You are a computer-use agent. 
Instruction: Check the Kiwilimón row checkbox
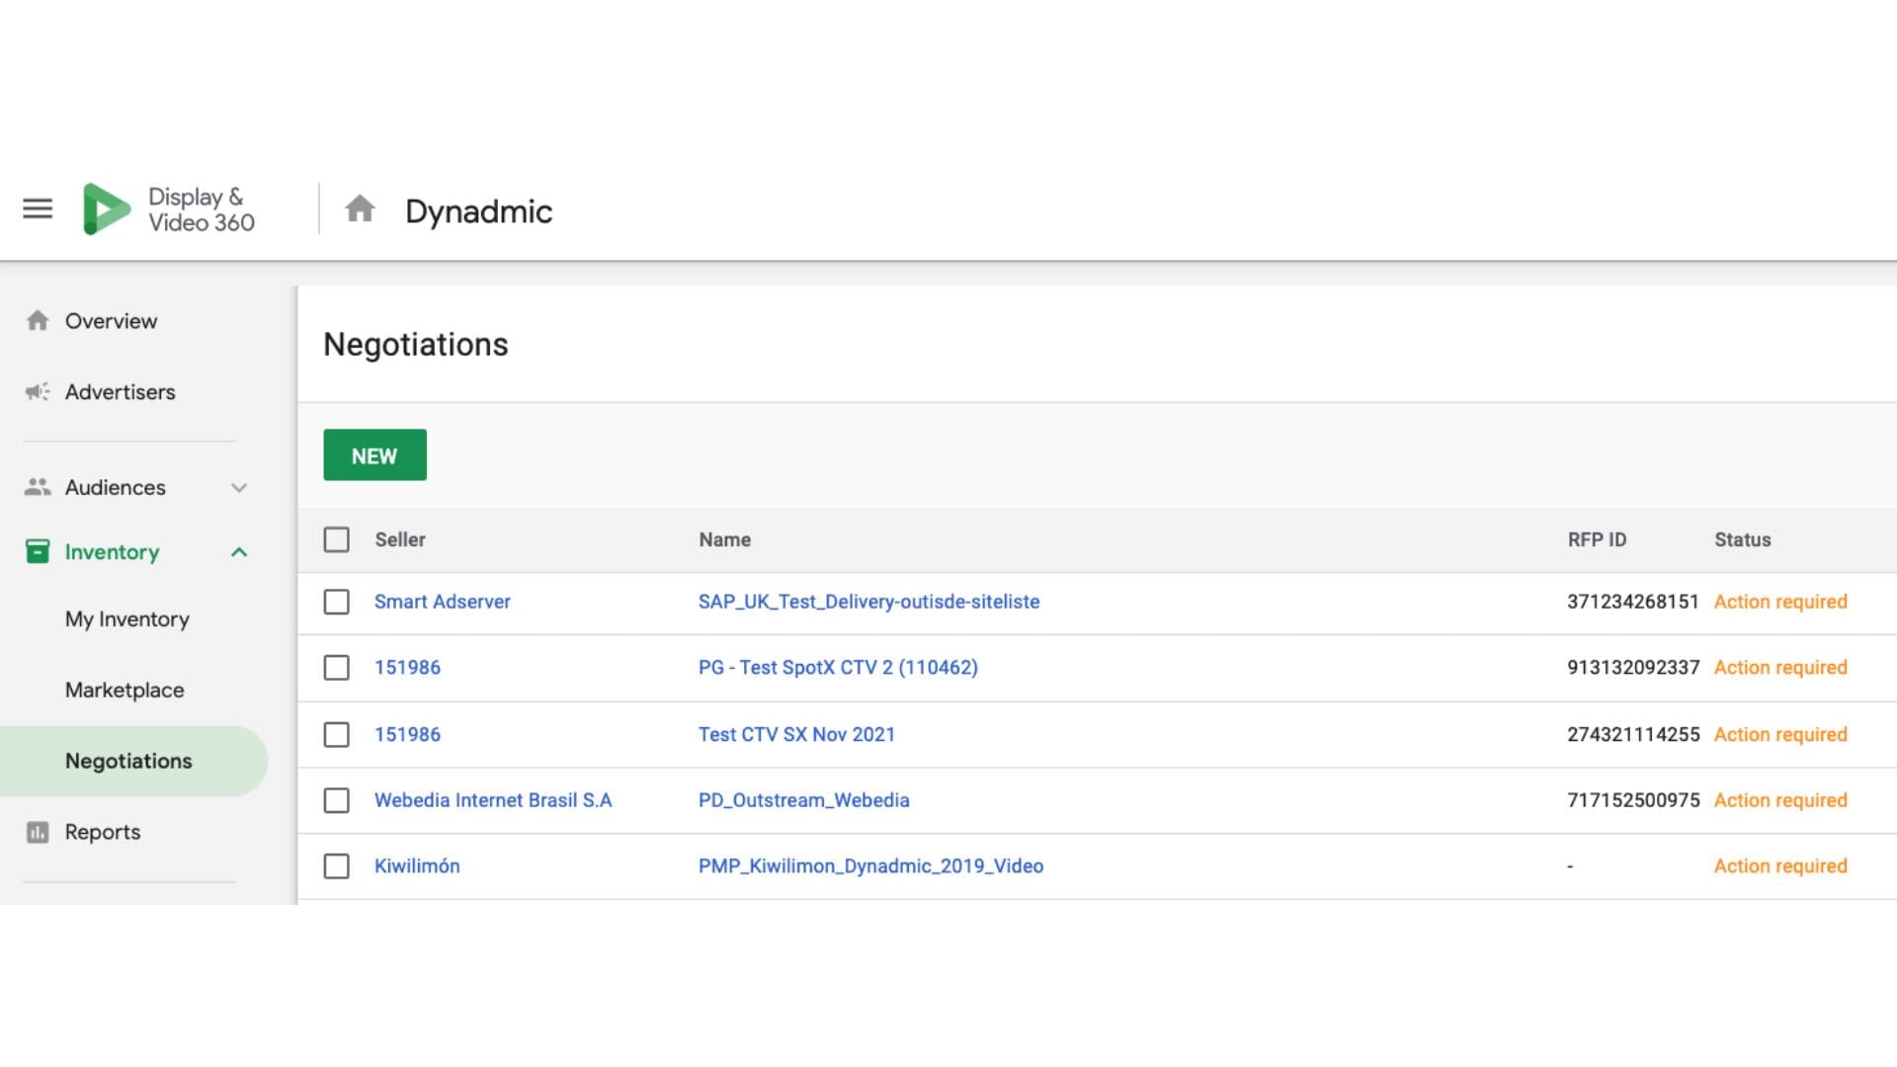pyautogui.click(x=336, y=866)
